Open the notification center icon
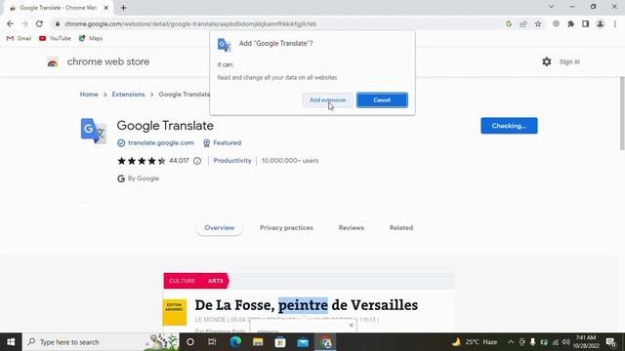Screen dimensions: 625x351 (611, 342)
